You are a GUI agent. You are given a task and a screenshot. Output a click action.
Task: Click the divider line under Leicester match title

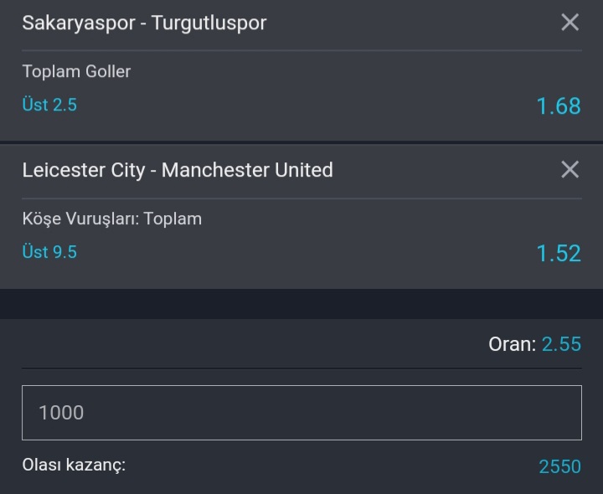pos(301,198)
